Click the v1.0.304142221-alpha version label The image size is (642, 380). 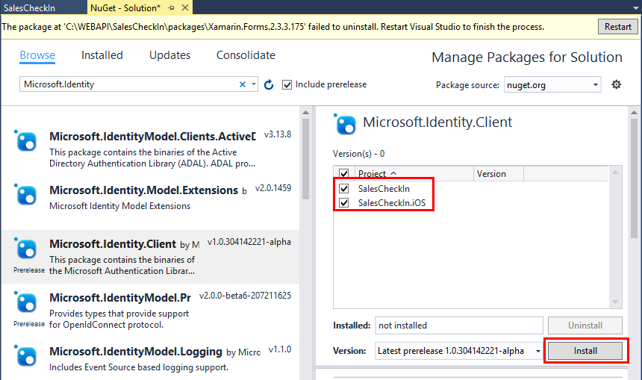[x=249, y=242]
